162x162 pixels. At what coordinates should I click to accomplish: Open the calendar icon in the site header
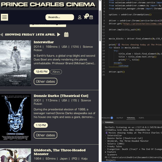(x=91, y=17)
